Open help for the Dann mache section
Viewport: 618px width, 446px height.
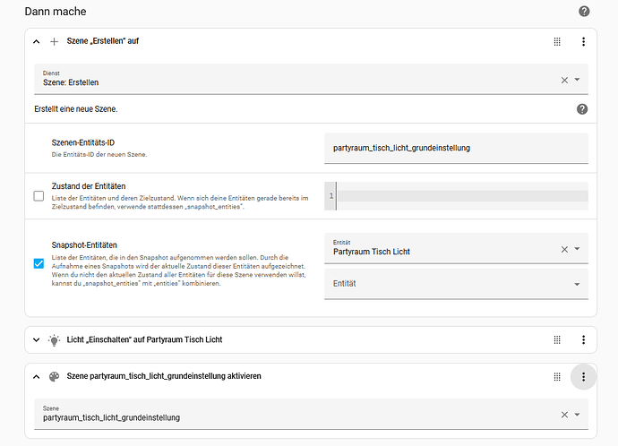584,12
